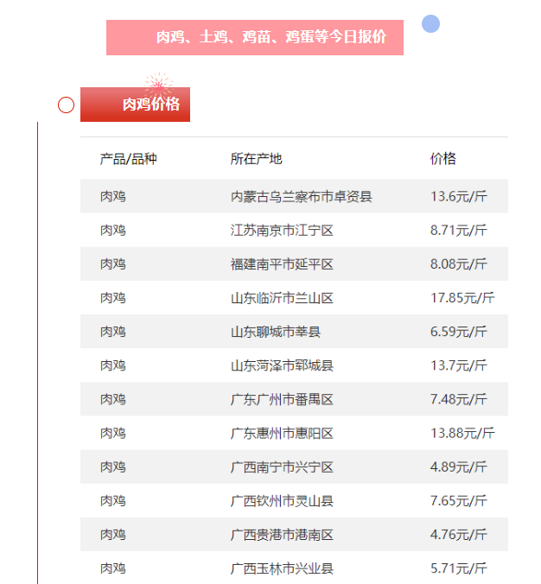
Task: Click the firework decoration above 肉鸡价格
Action: coord(158,85)
